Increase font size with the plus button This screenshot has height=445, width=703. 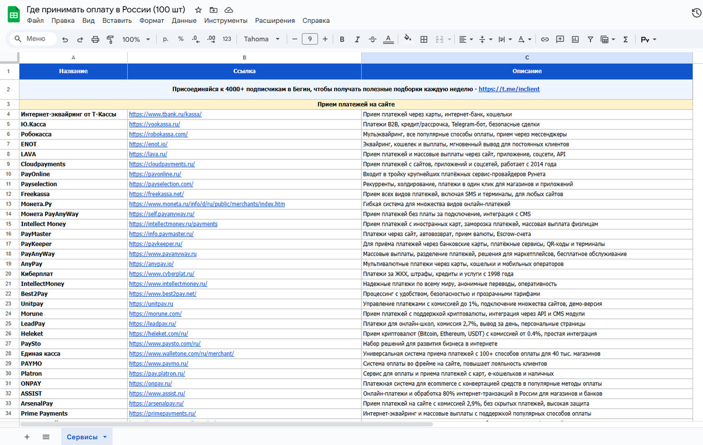pyautogui.click(x=325, y=39)
